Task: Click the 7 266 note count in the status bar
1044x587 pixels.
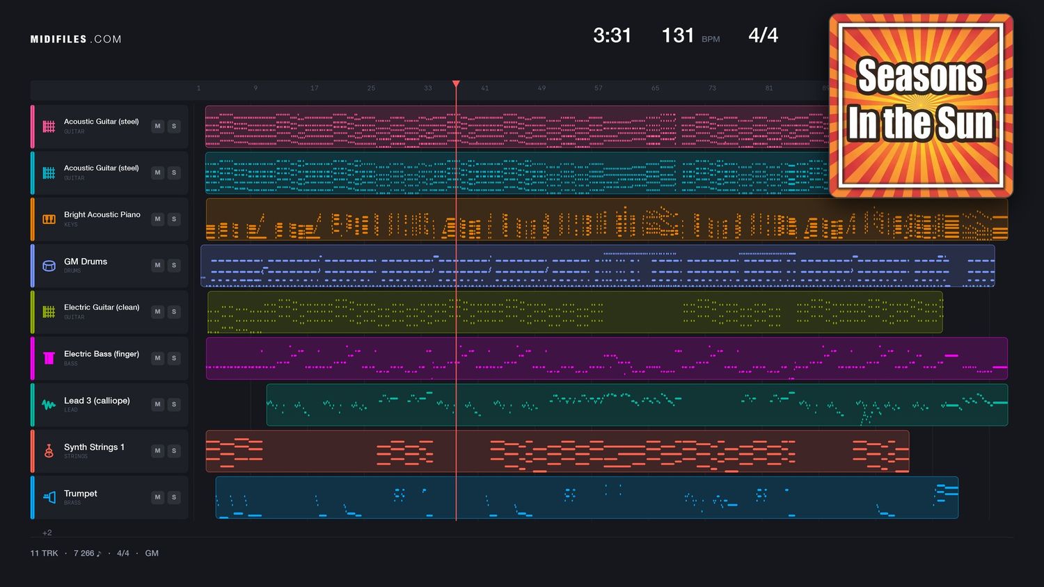Action: click(x=87, y=553)
